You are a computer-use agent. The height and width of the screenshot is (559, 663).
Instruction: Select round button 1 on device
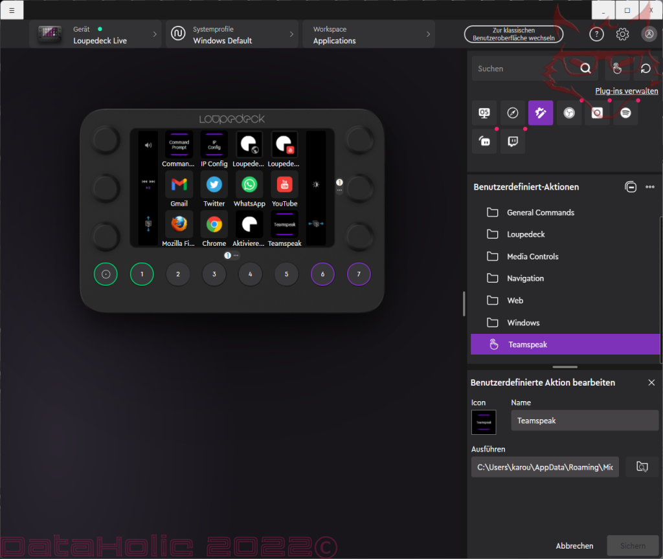tap(142, 274)
